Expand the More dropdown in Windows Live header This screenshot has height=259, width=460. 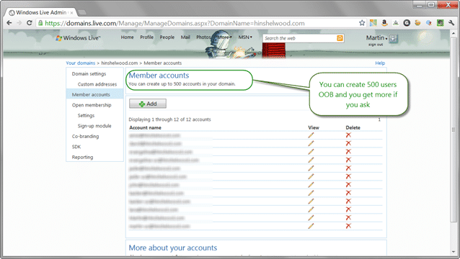click(x=225, y=37)
